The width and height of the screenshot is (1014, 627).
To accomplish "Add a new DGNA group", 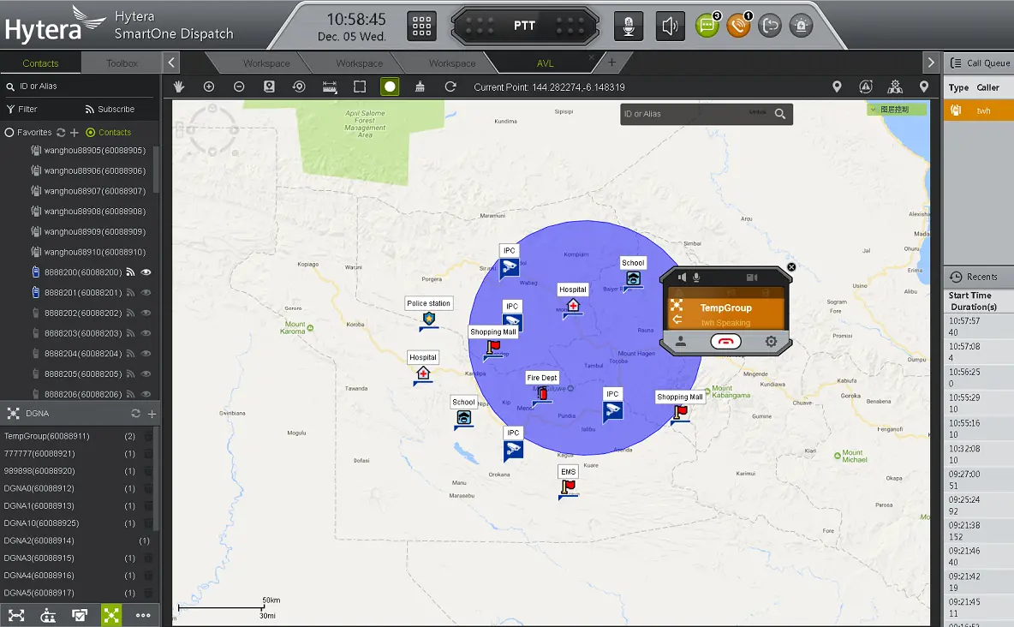I will click(x=152, y=414).
